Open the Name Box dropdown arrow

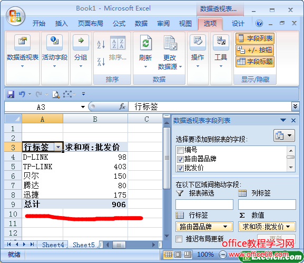click(83, 107)
